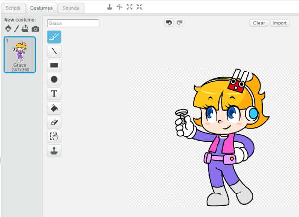Switch to the Eraser tool

[54, 122]
